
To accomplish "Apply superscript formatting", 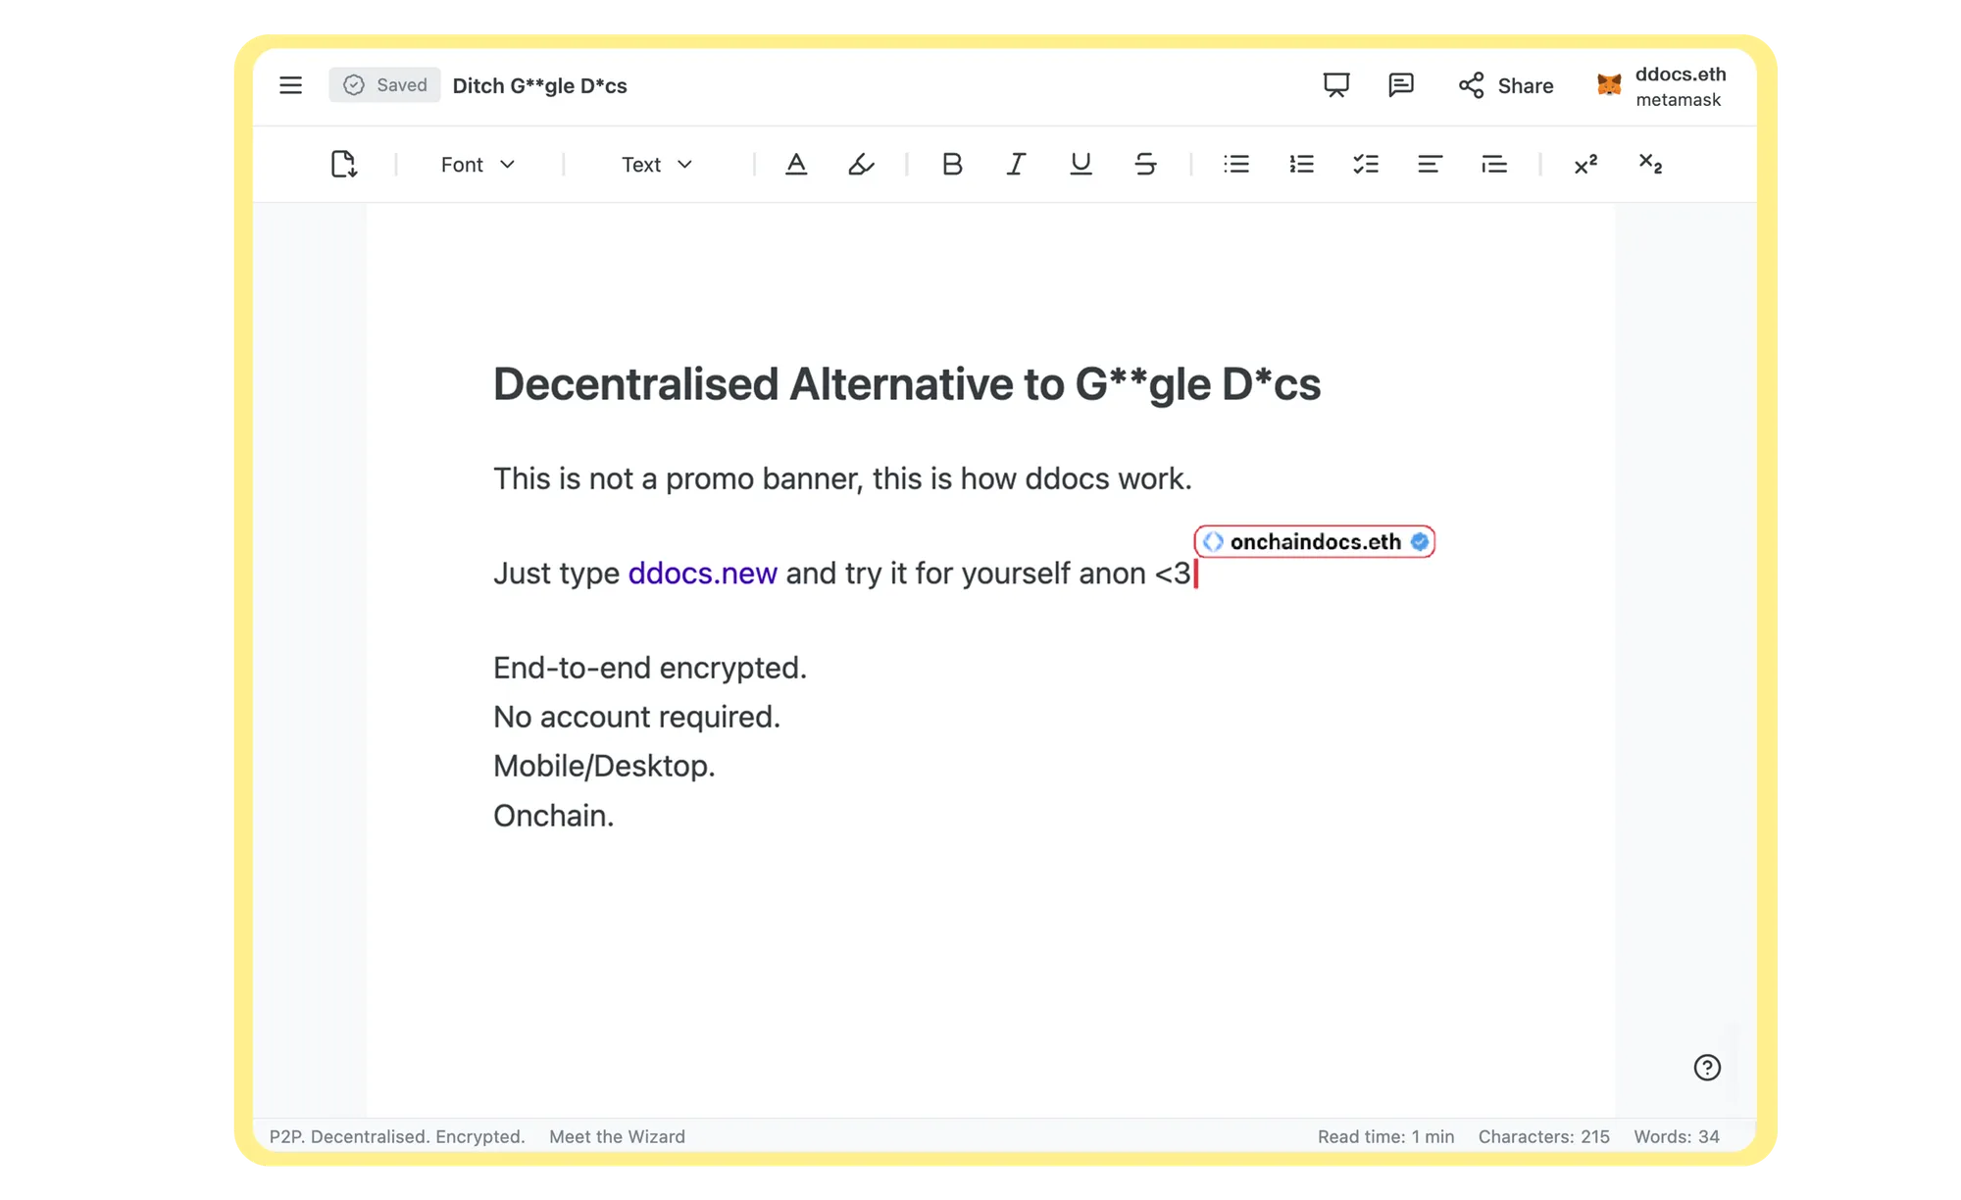I will pyautogui.click(x=1585, y=164).
